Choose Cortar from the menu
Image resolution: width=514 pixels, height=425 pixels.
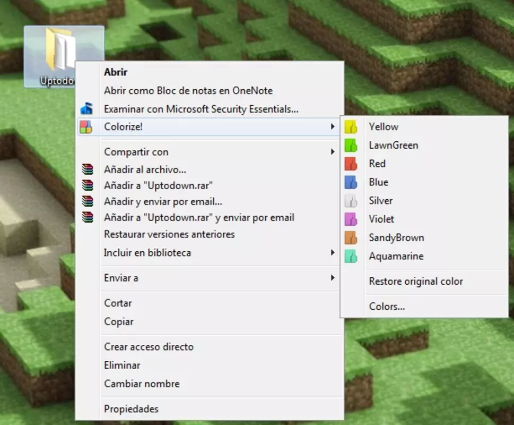[x=118, y=303]
